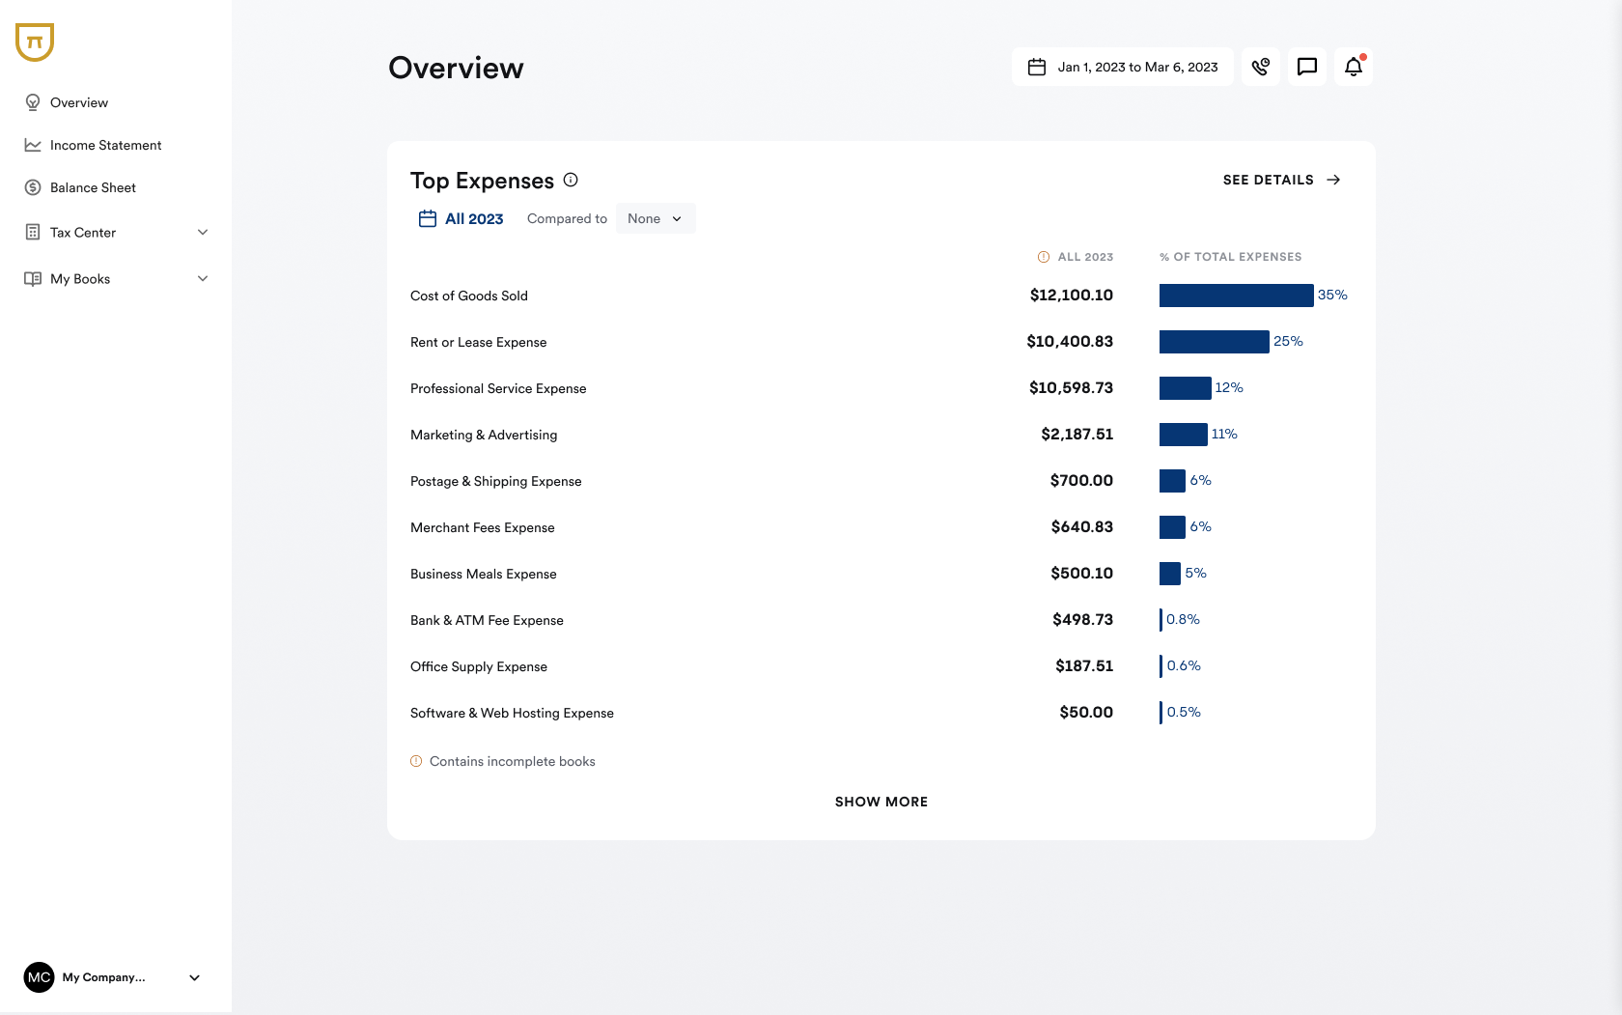
Task: Click the MC company avatar
Action: click(39, 977)
